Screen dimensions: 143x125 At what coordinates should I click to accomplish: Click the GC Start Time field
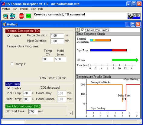point(33,111)
